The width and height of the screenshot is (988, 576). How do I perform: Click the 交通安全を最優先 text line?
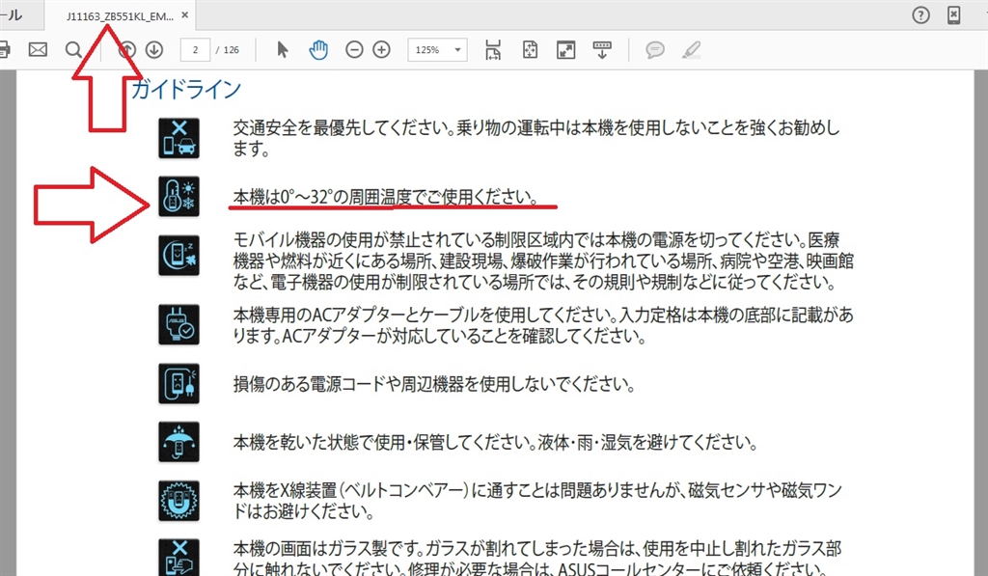[x=536, y=138]
